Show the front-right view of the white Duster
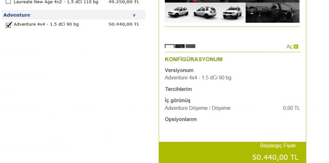This screenshot has height=163, width=329. (232, 12)
